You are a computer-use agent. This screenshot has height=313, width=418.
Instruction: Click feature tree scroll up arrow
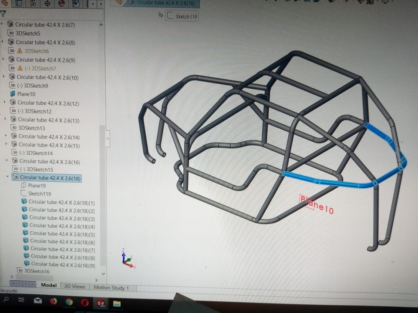(101, 25)
